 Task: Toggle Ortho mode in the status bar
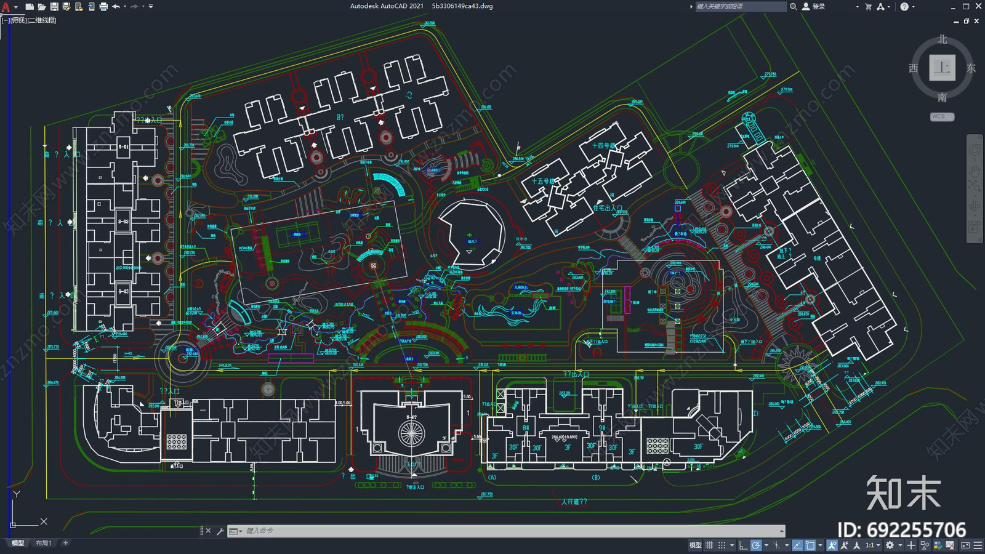[x=743, y=545]
